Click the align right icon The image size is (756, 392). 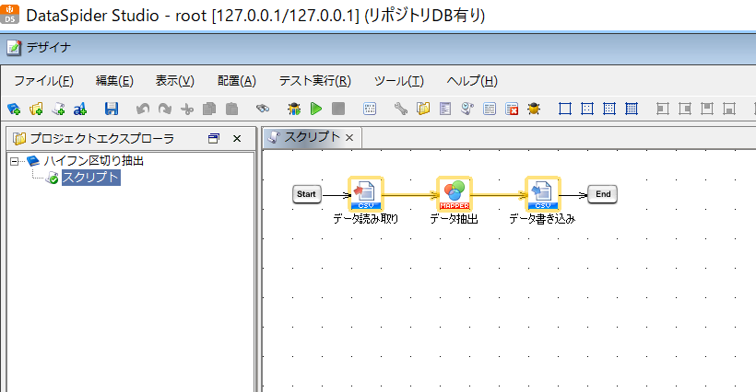point(685,109)
